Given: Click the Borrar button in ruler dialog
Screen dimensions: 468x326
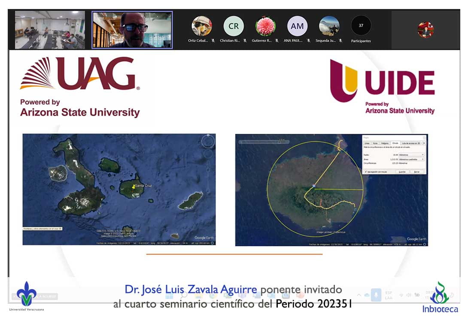Looking at the screenshot, I should [416, 171].
